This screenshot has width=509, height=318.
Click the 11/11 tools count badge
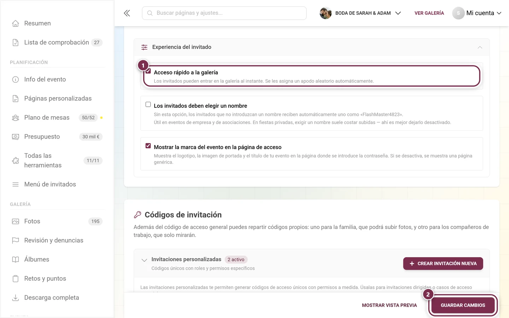pos(93,161)
